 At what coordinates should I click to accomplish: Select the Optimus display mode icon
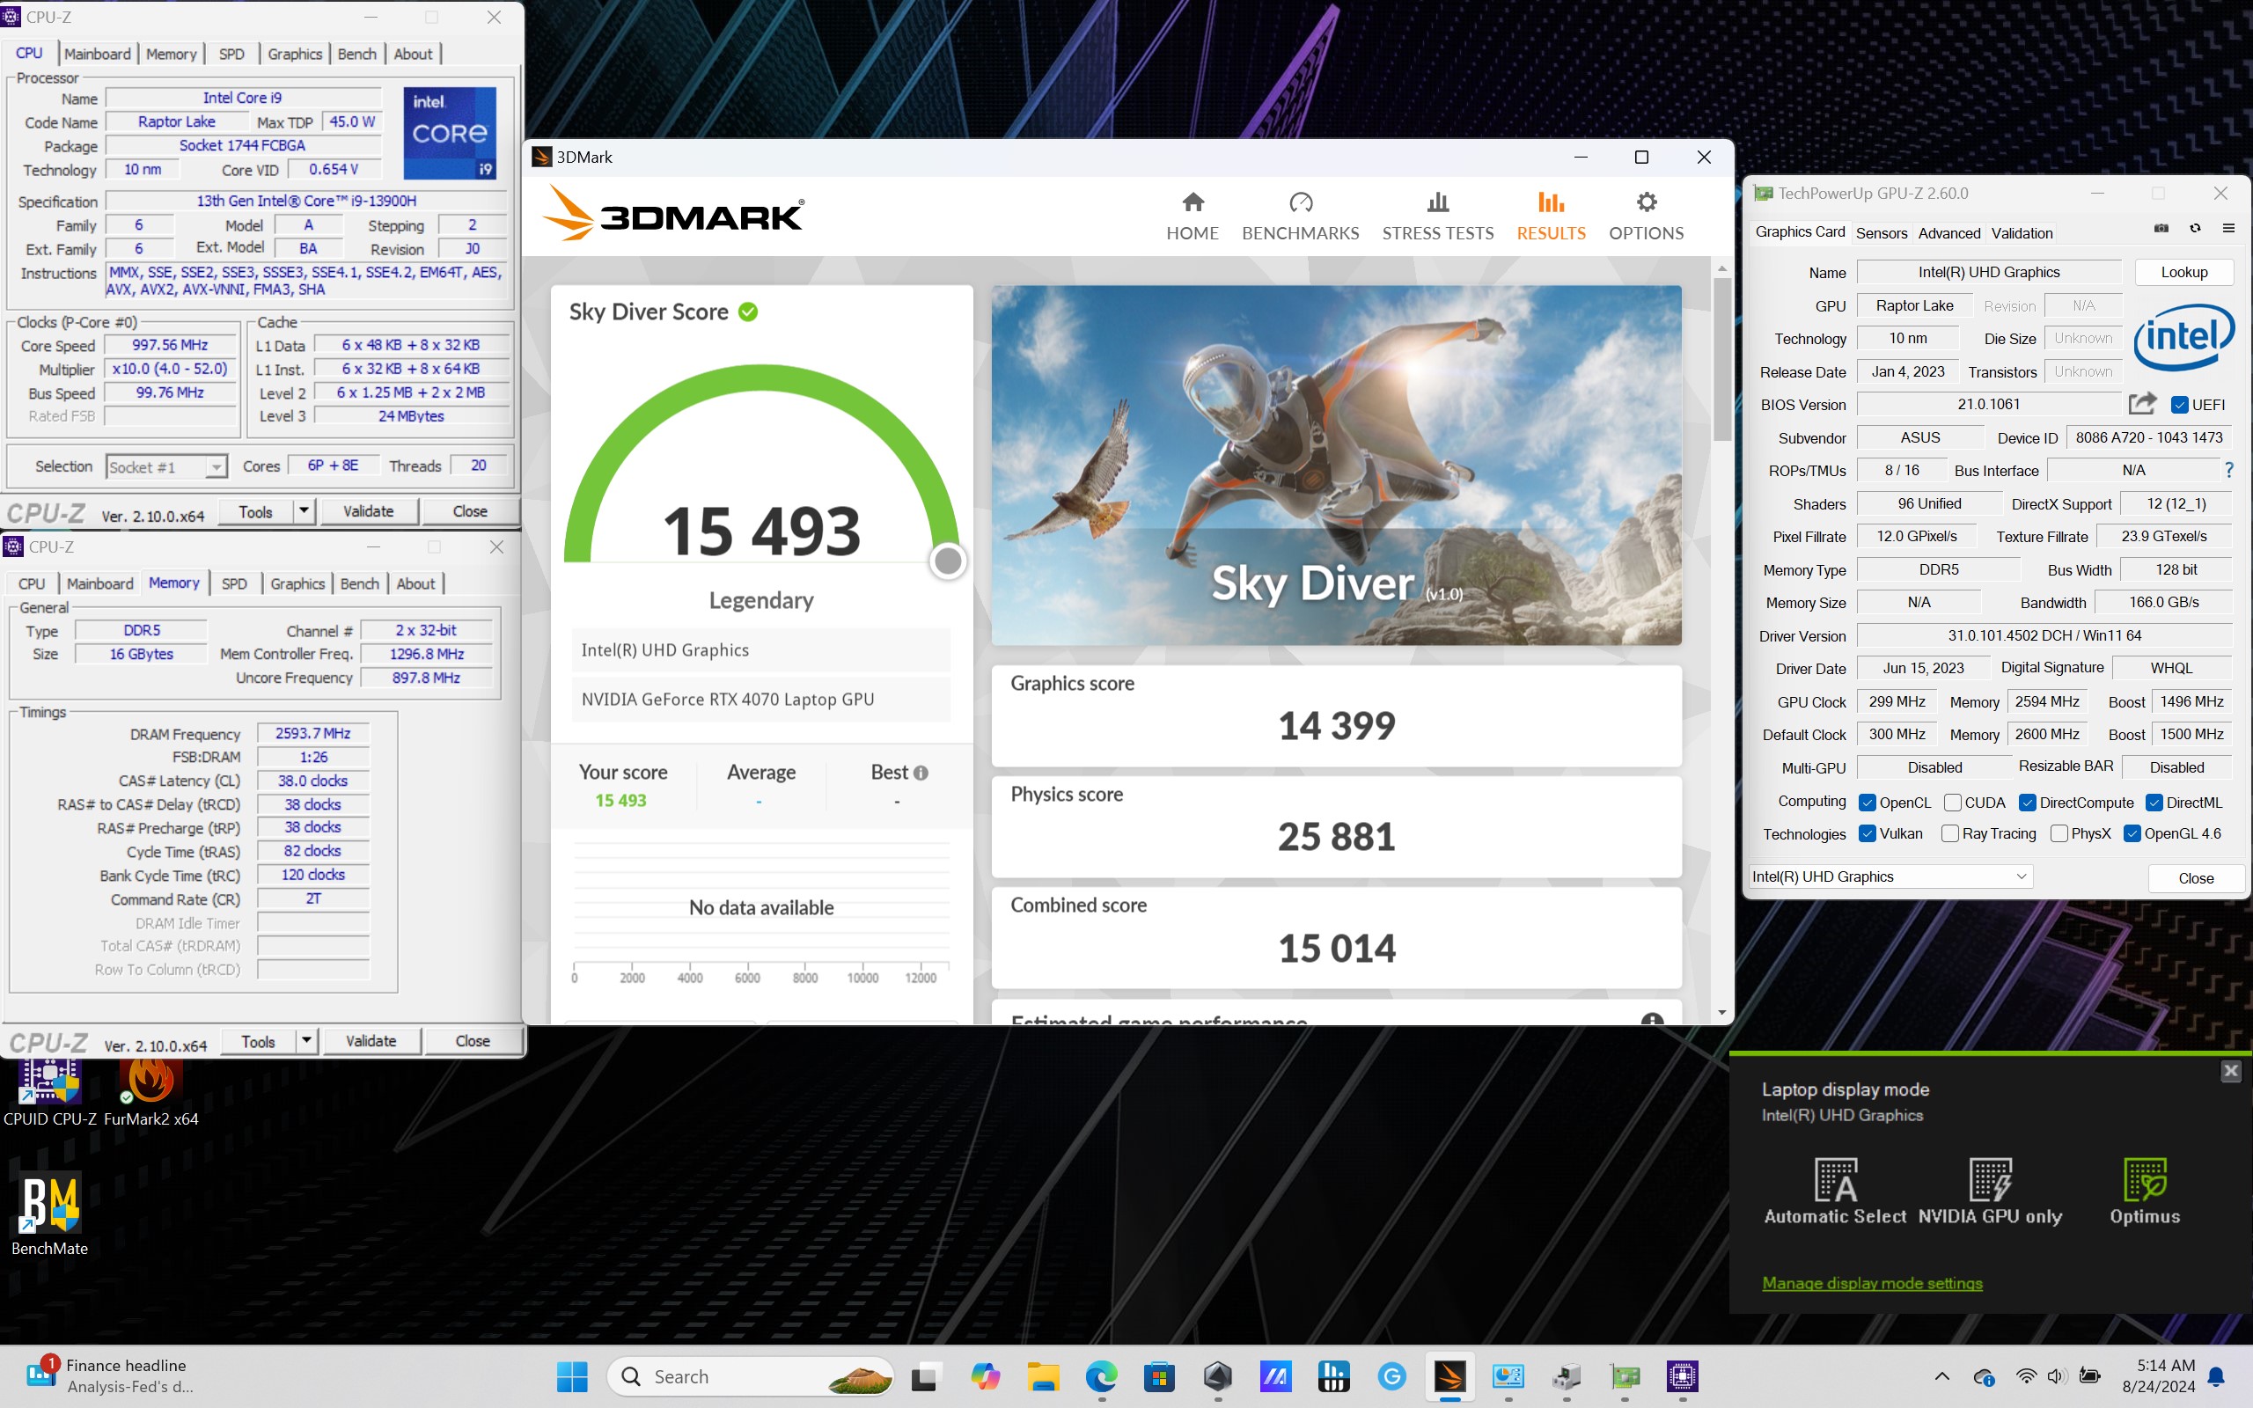pos(2145,1180)
